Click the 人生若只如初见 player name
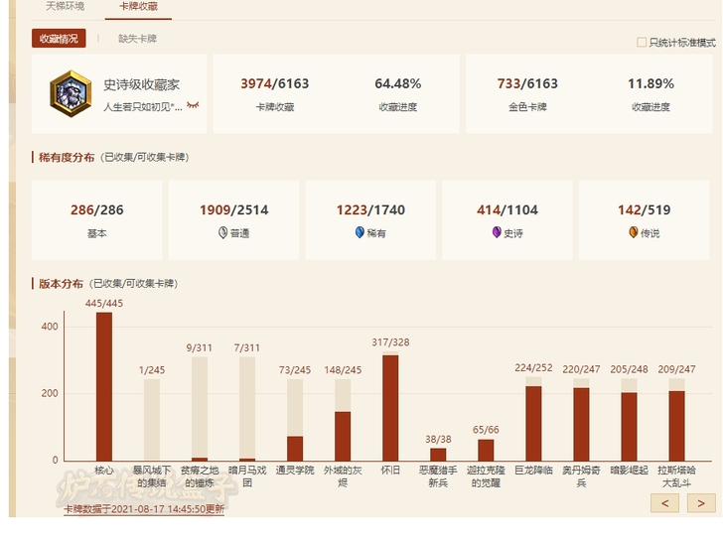Image resolution: width=723 pixels, height=542 pixels. (142, 107)
